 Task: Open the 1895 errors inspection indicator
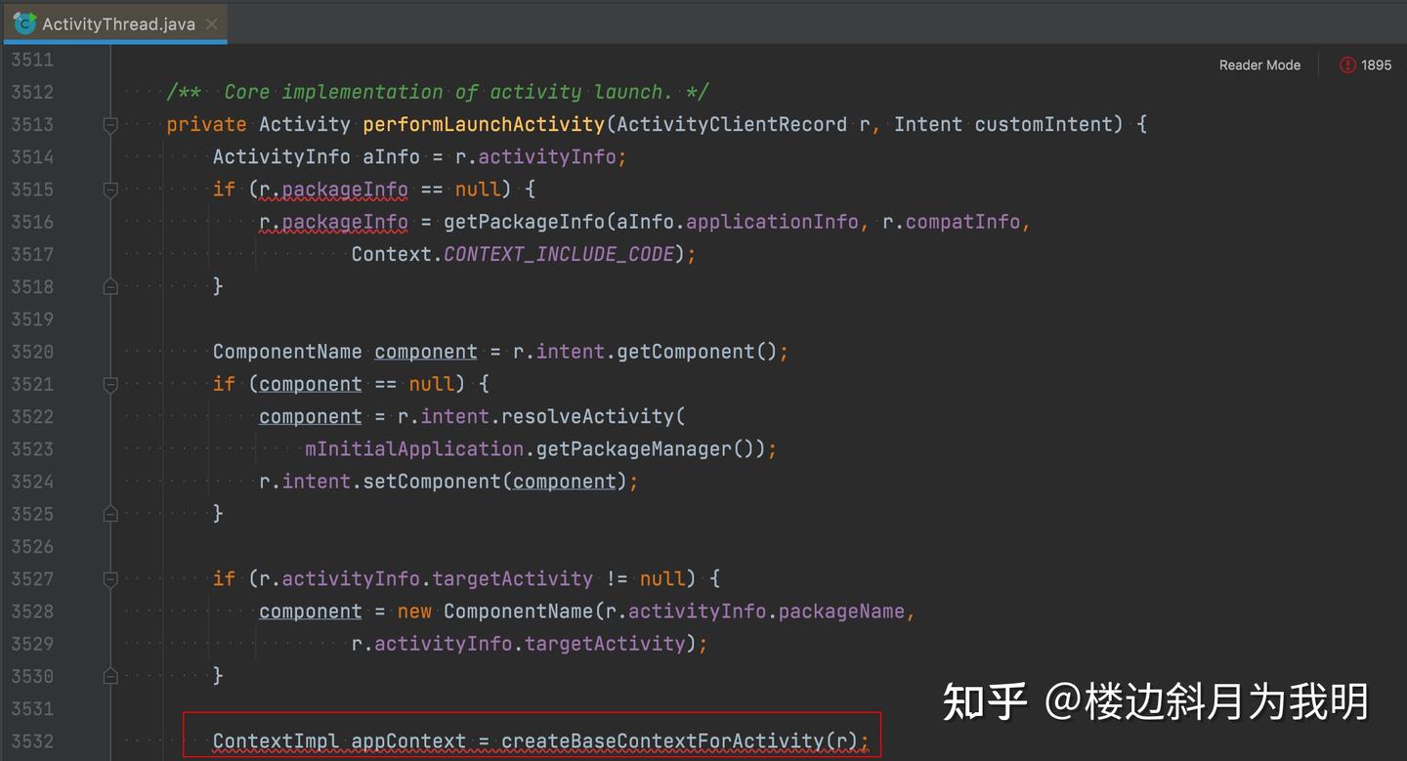pyautogui.click(x=1365, y=65)
